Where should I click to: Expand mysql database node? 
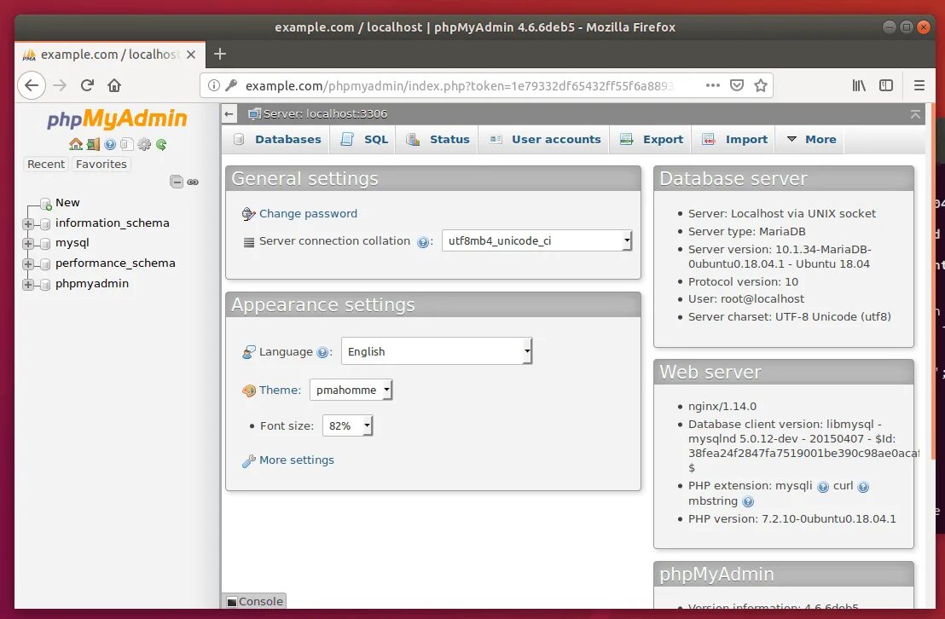(x=28, y=244)
